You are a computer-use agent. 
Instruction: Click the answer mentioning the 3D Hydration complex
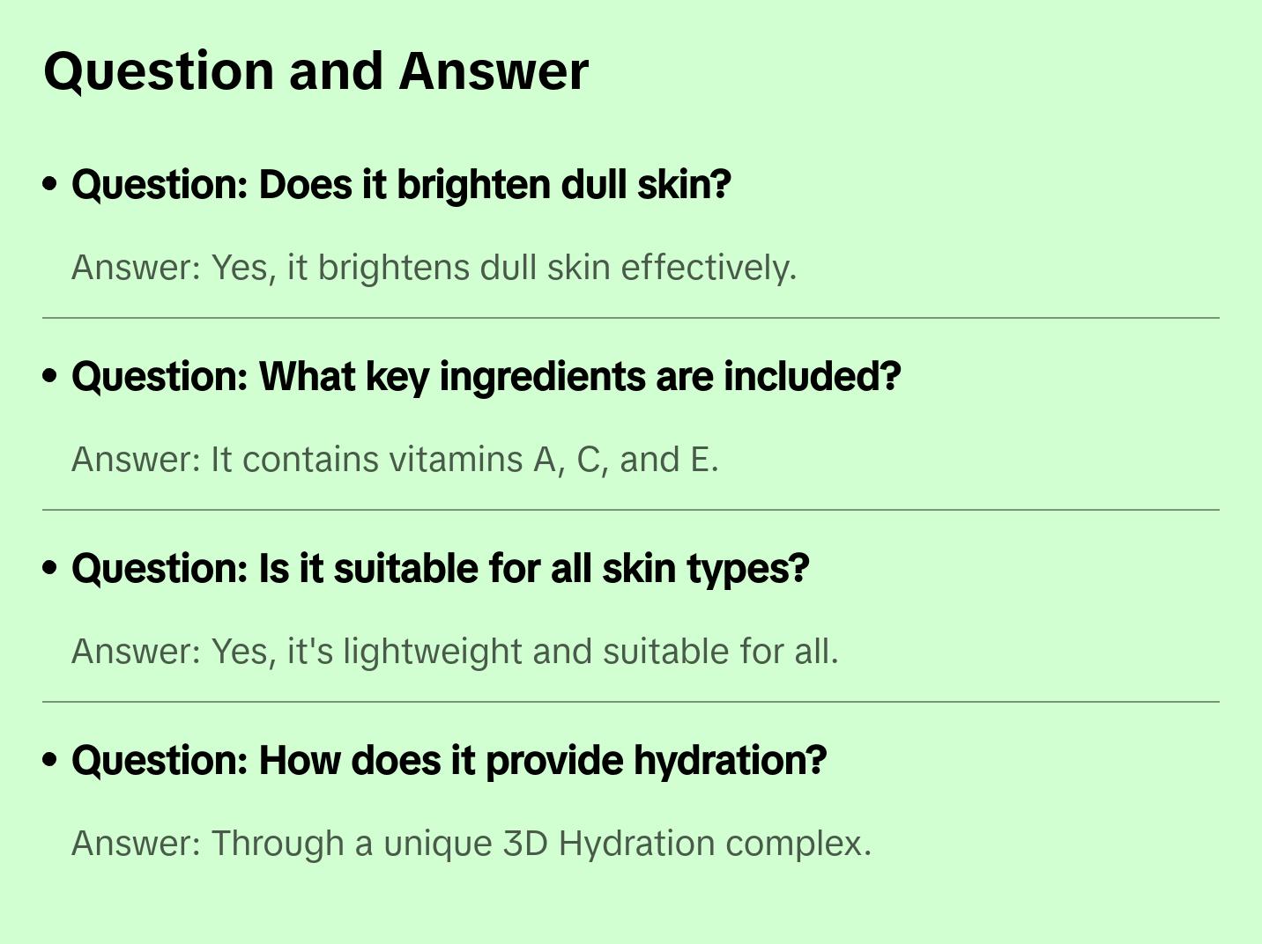[x=471, y=844]
